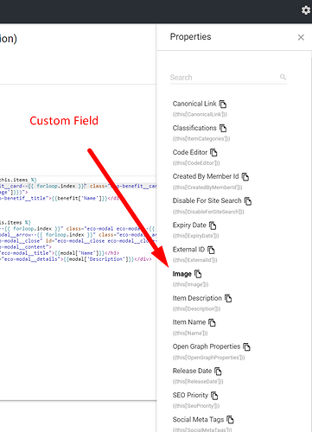
Task: Click the benefit['Name'] code line
Action: click(x=60, y=198)
